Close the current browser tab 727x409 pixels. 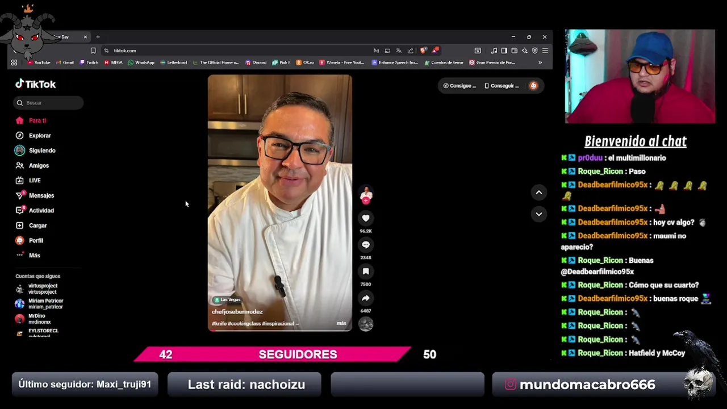click(x=85, y=37)
